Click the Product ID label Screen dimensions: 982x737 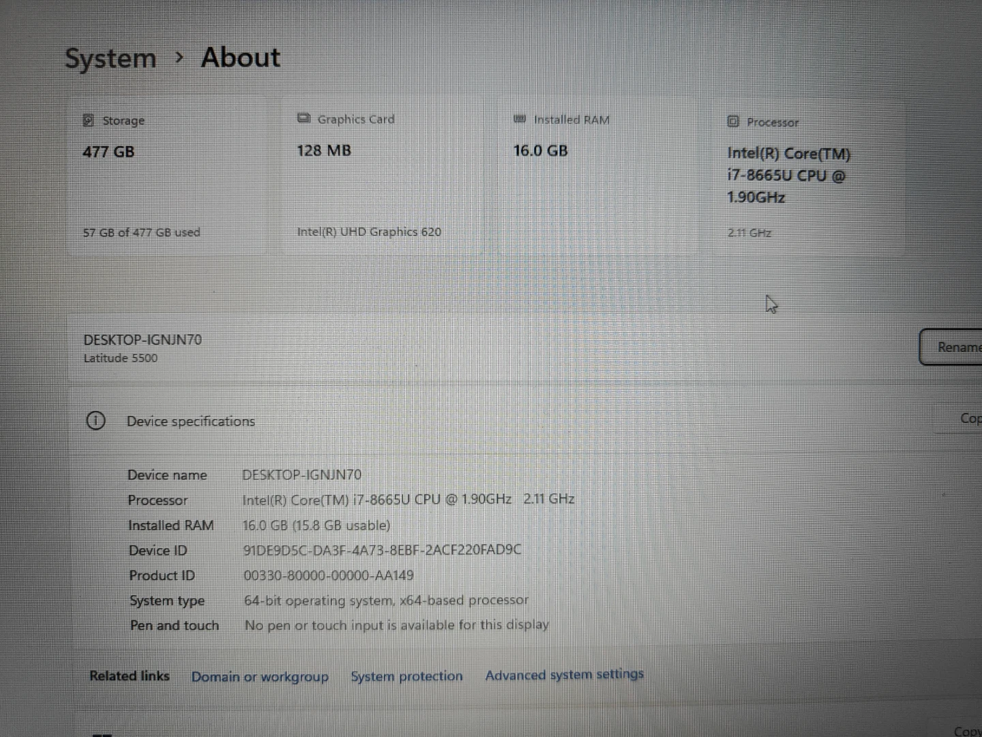point(162,576)
